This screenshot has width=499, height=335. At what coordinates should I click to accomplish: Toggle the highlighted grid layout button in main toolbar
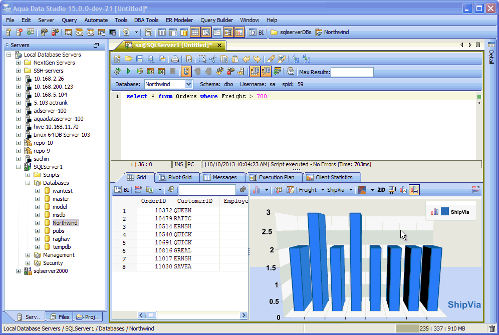click(195, 32)
